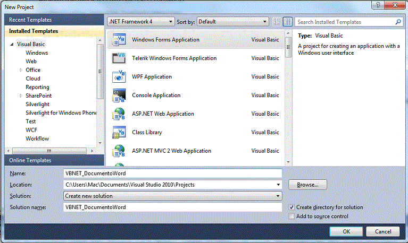Click the Class Library template icon
The image size is (408, 243).
(118, 133)
